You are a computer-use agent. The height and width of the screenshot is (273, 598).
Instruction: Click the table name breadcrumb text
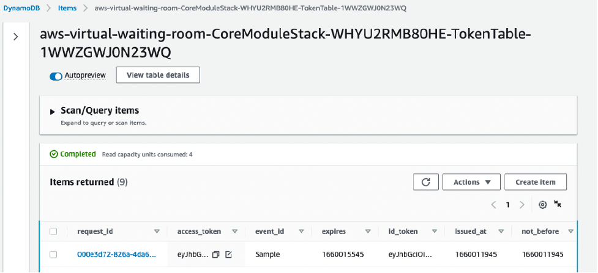[250, 8]
